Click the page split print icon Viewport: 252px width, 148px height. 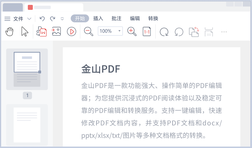[209, 32]
